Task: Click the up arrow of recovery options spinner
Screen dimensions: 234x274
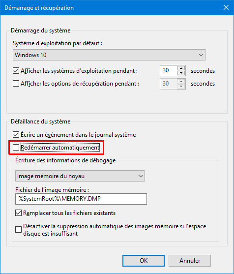Action: [181, 81]
